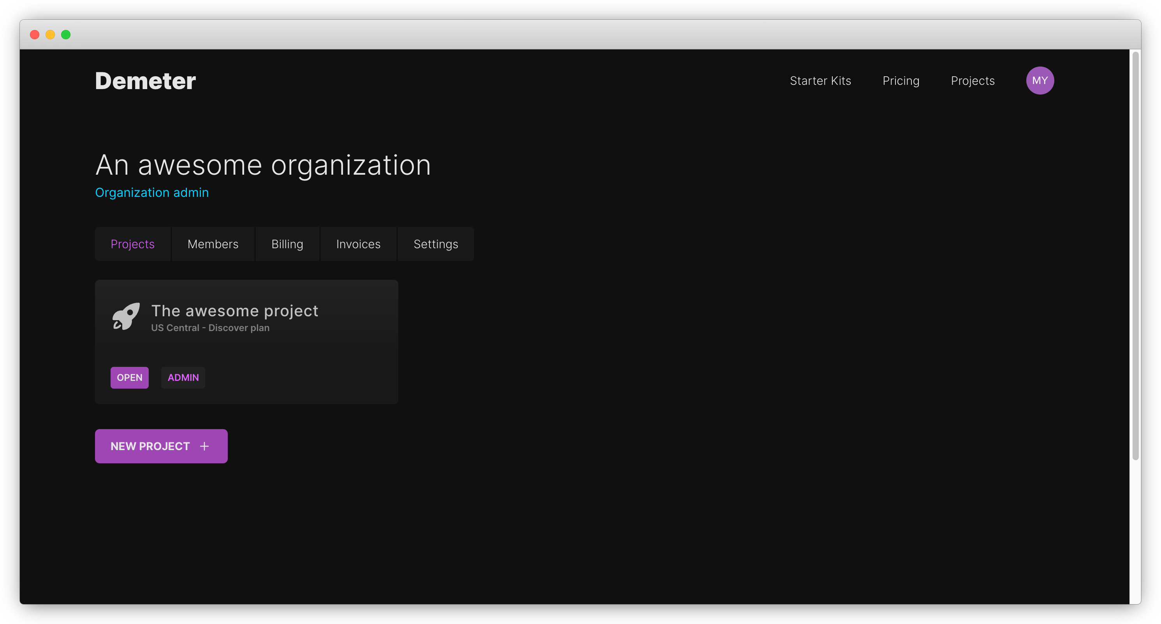Screen dimensions: 1161x624
Task: Open Starter Kits in top navigation
Action: point(820,81)
